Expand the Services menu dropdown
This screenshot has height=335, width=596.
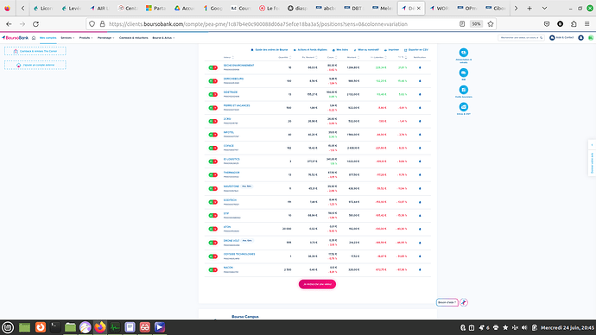coord(67,38)
